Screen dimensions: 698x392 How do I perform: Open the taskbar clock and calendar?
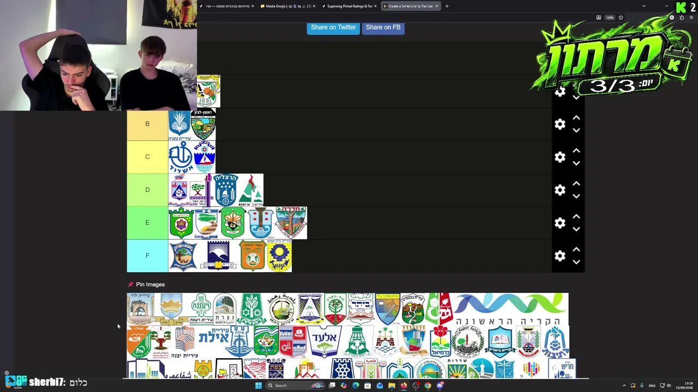pos(684,385)
